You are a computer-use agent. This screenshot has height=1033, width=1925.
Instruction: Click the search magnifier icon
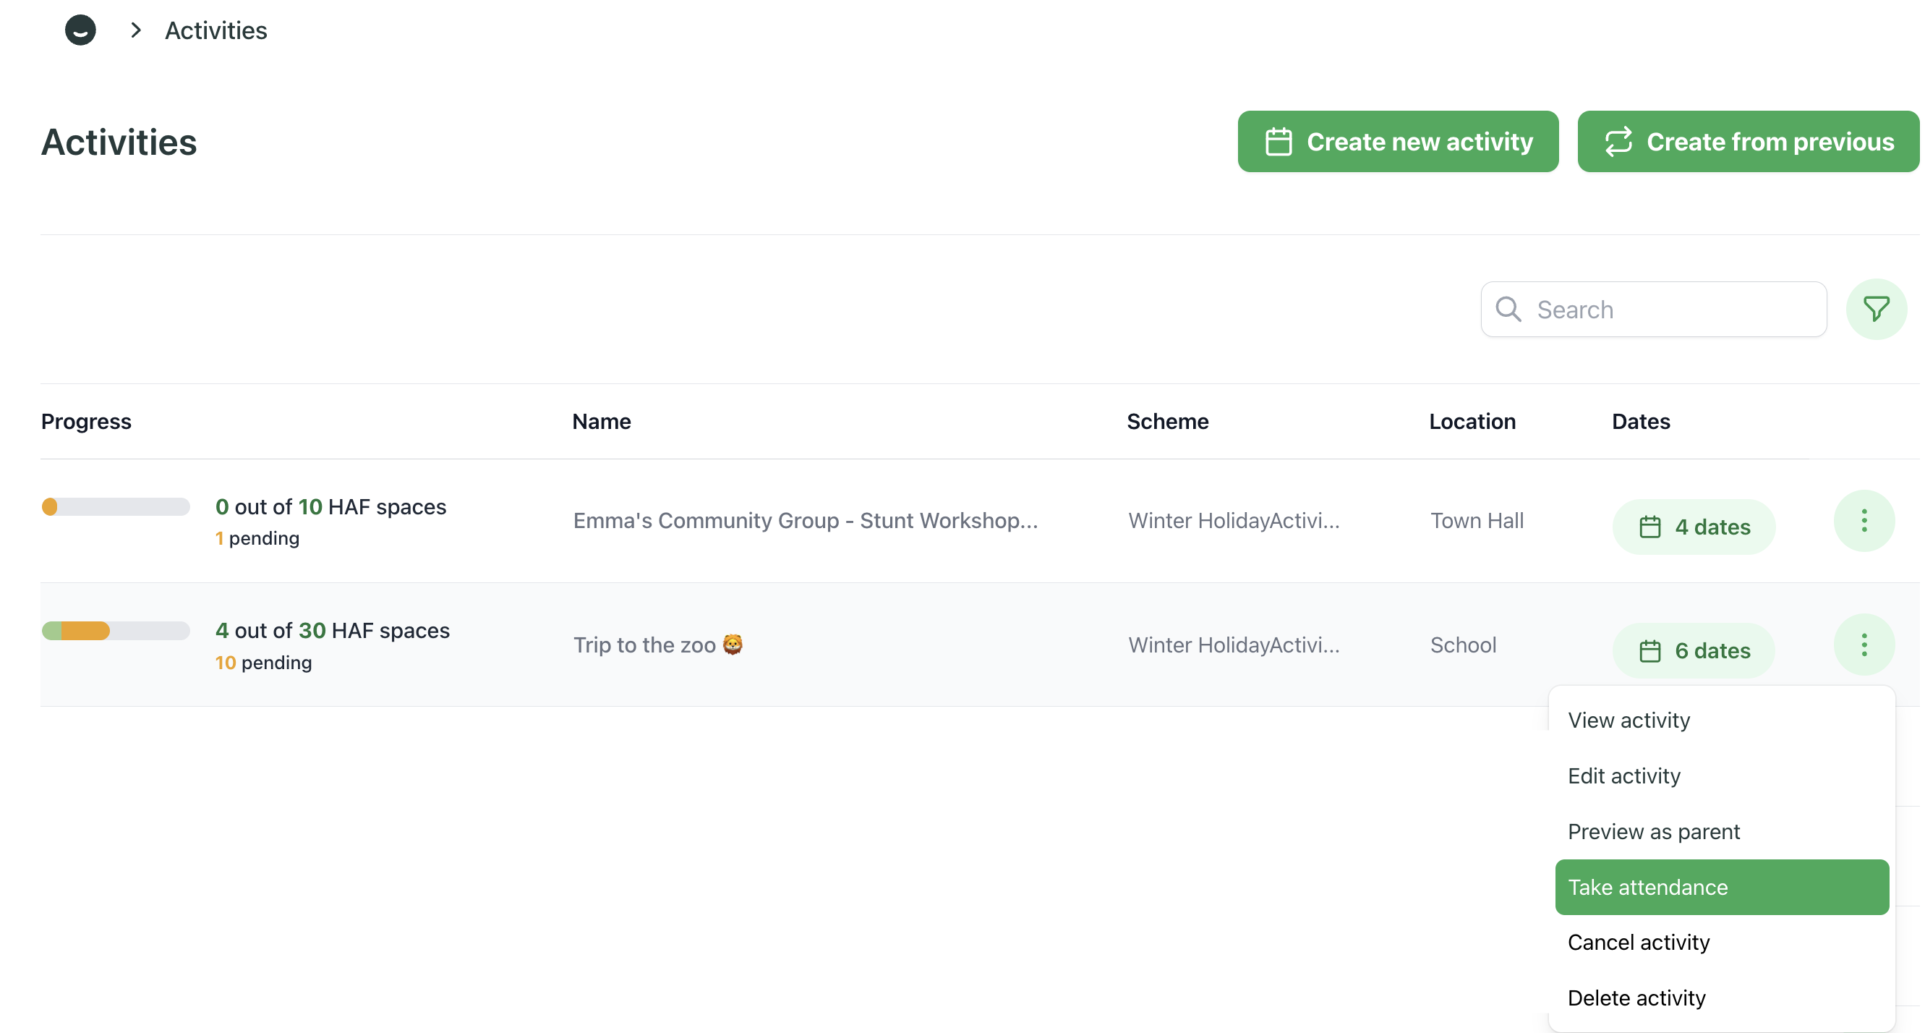(x=1507, y=309)
